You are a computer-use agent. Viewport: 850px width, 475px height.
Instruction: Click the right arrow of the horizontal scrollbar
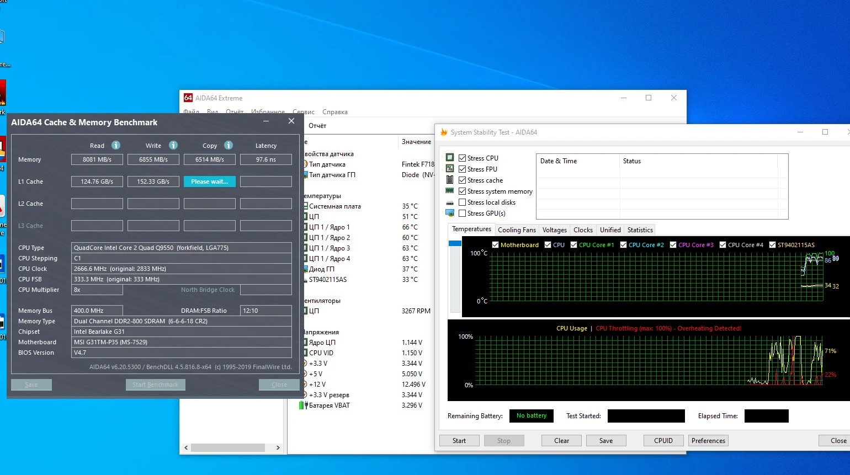tap(278, 448)
